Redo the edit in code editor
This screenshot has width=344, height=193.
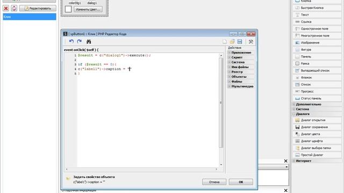point(80,41)
